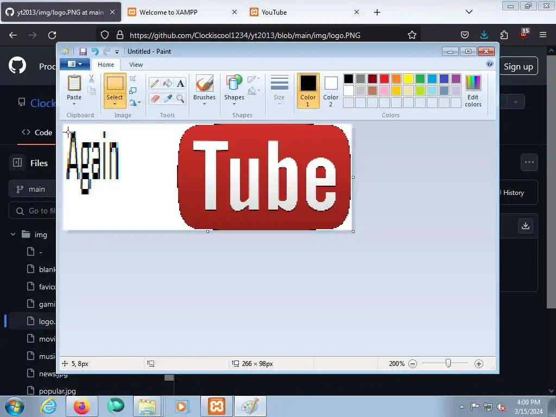This screenshot has width=556, height=417.
Task: Open the GitHub Code tab
Action: click(37, 132)
